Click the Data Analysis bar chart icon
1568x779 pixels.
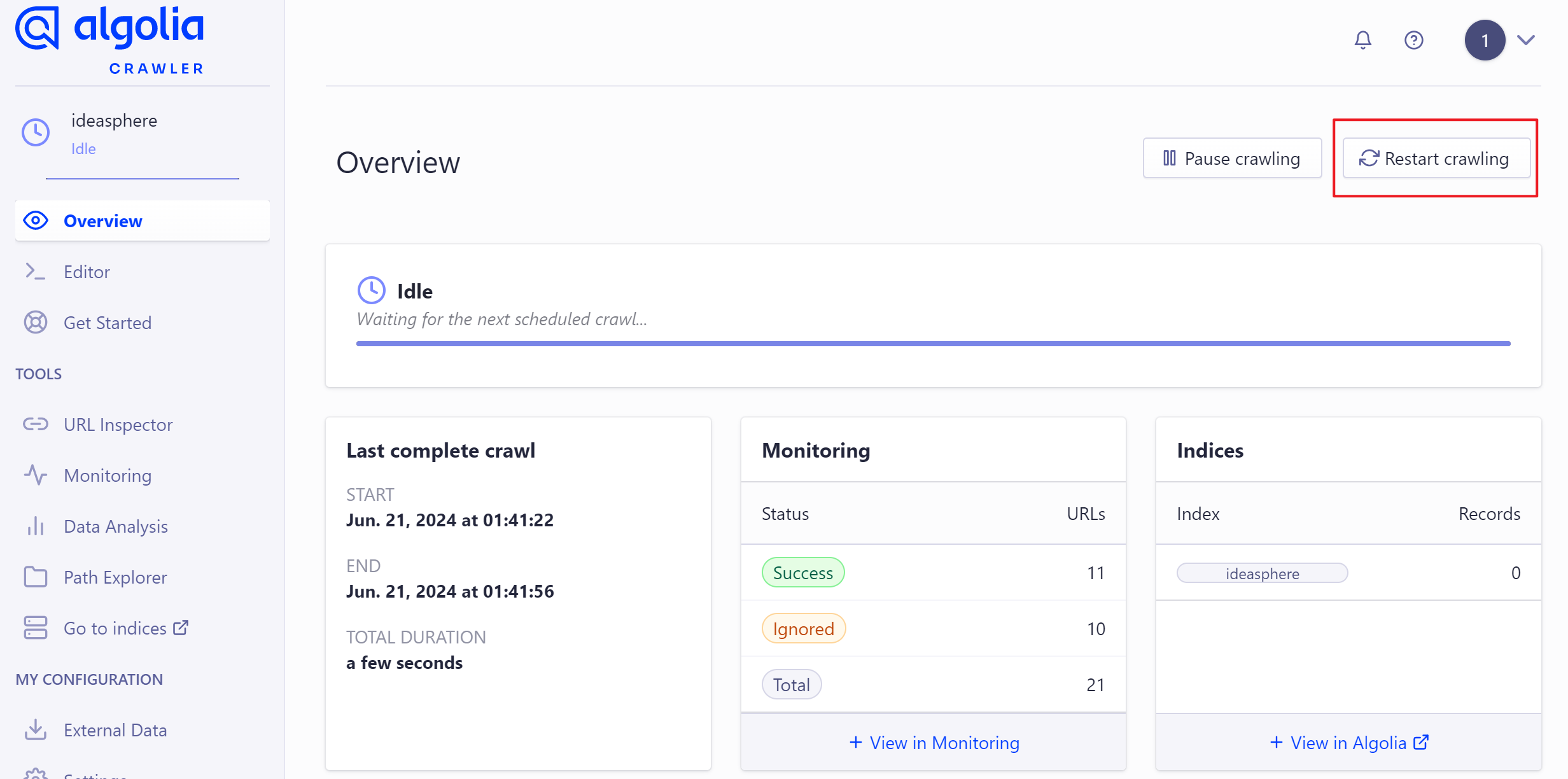[36, 526]
